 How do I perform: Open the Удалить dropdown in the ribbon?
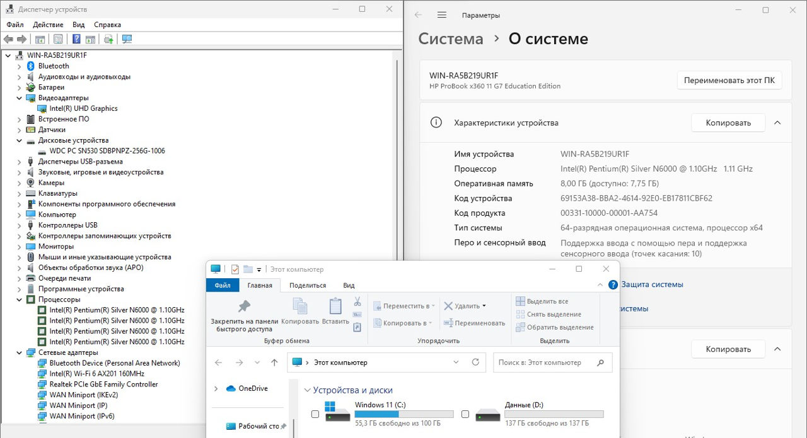(484, 306)
